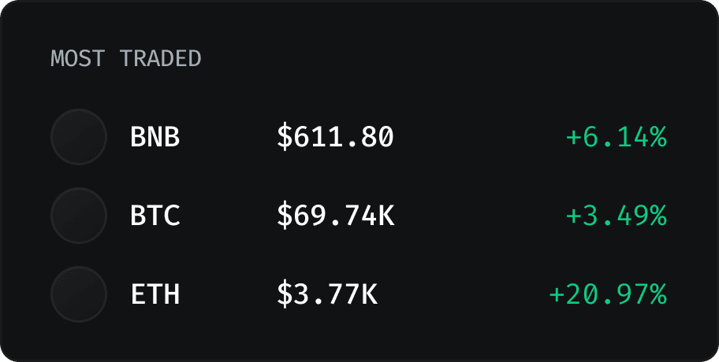Viewport: 719px width, 362px height.
Task: Select the BNB ticker symbol
Action: (x=155, y=138)
